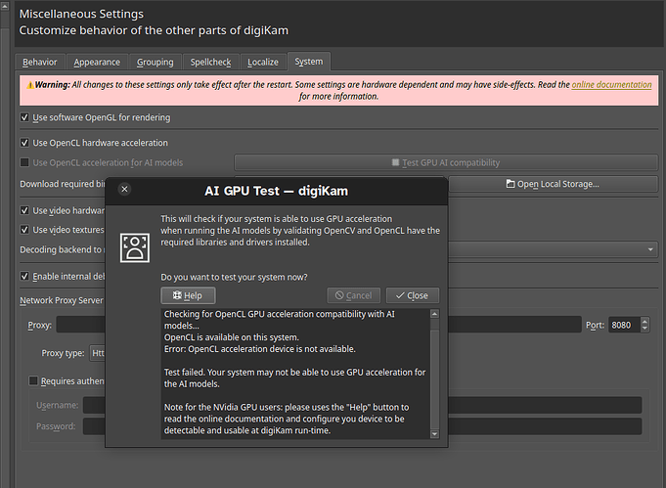Click the Cancel button in the GPU test dialog
Viewport: 666px width, 488px height.
(353, 295)
